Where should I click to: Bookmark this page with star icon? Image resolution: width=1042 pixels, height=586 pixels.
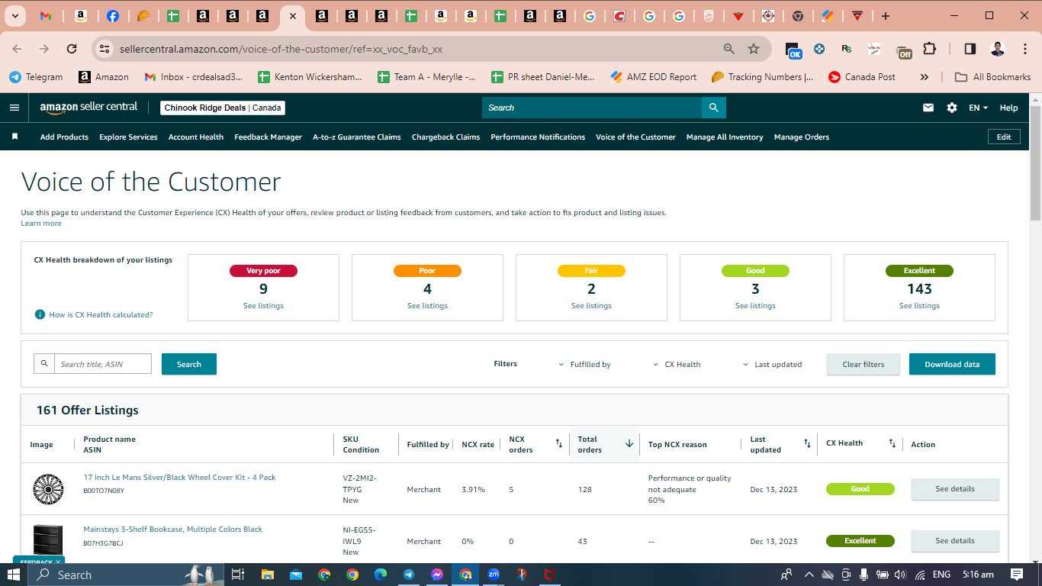(x=754, y=49)
